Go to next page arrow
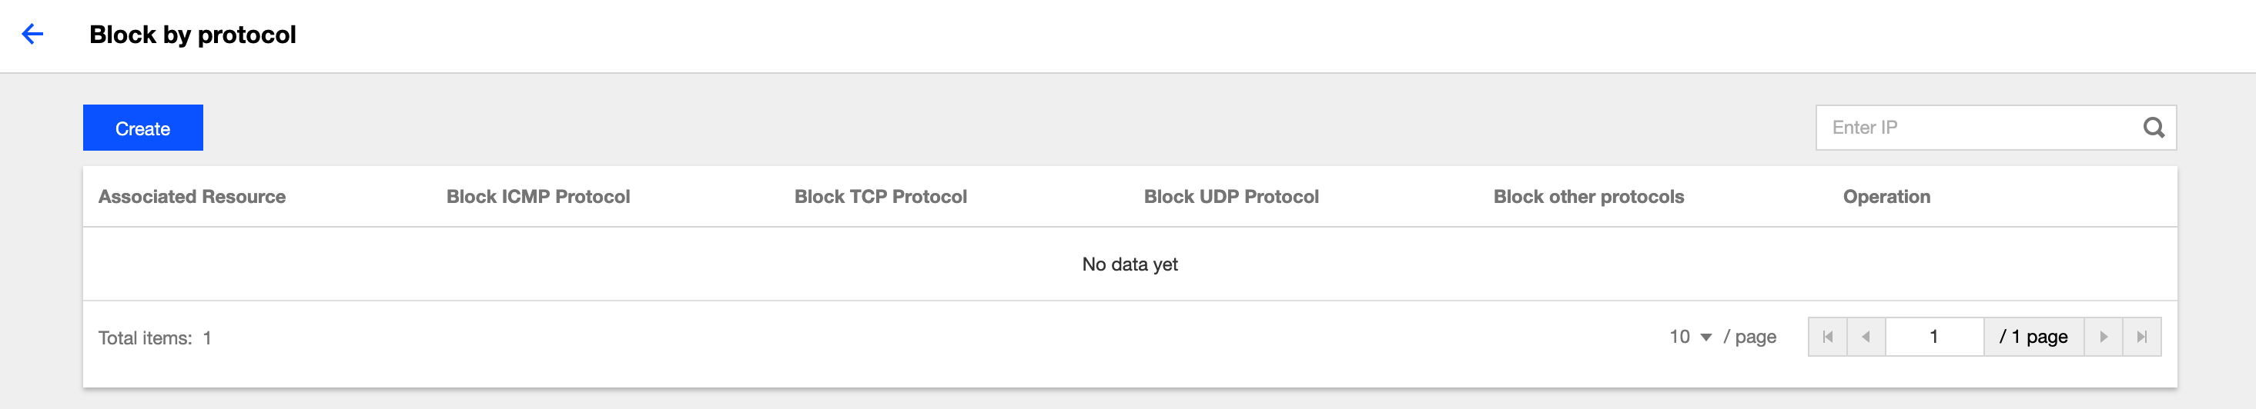 pos(2104,337)
